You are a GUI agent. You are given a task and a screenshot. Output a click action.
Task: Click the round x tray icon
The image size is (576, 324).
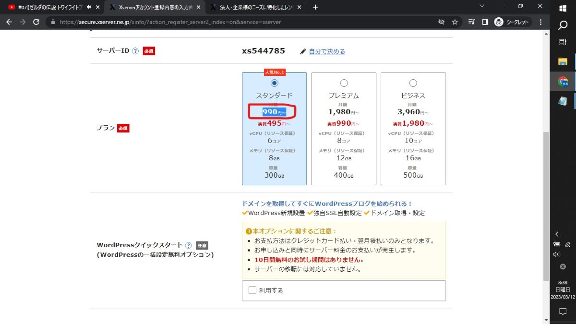point(563,266)
